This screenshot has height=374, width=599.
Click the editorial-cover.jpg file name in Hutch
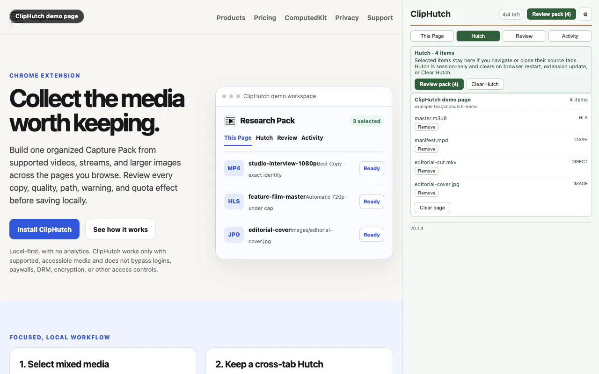(x=437, y=184)
